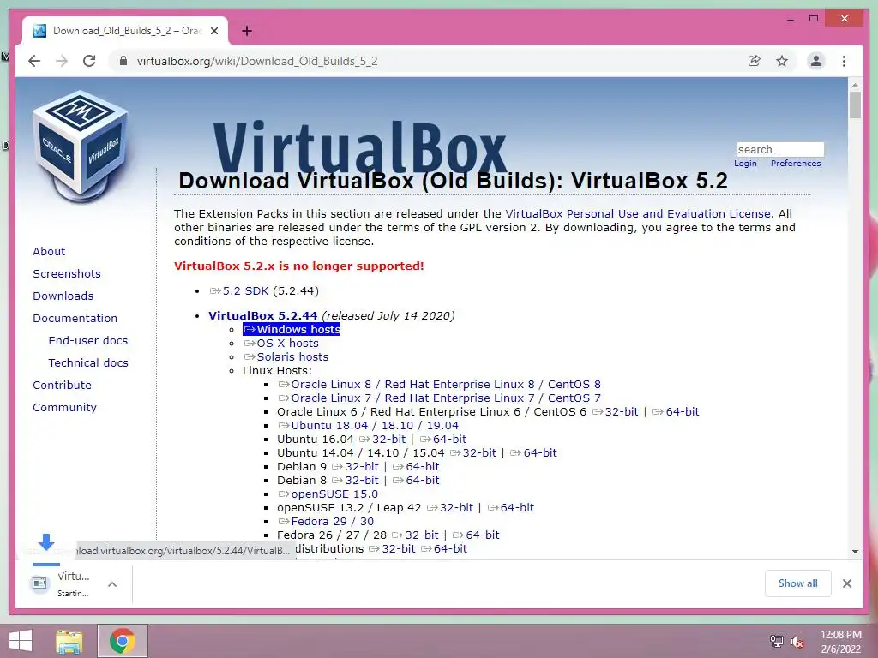The height and width of the screenshot is (658, 878).
Task: Open File Explorer from taskbar
Action: [x=69, y=641]
